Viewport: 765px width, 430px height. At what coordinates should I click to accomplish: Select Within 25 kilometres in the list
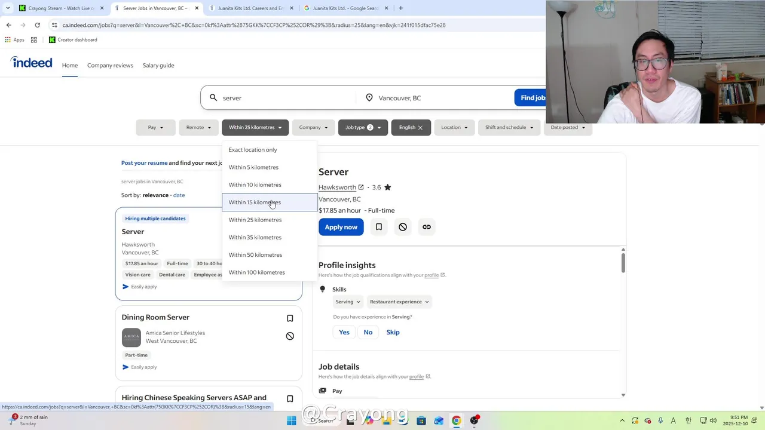[x=270, y=220]
